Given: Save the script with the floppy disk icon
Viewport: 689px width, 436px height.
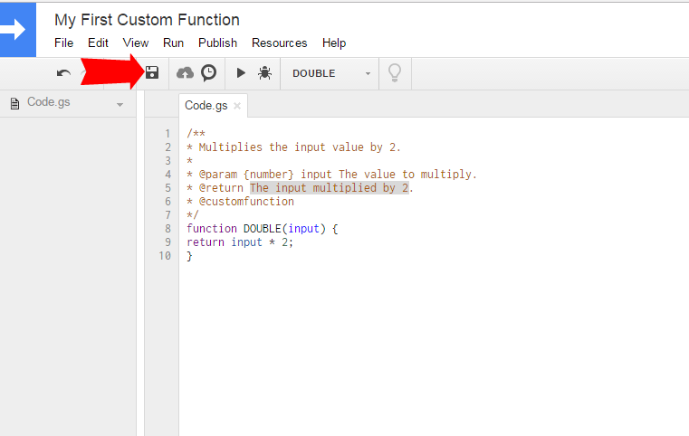Looking at the screenshot, I should click(152, 72).
